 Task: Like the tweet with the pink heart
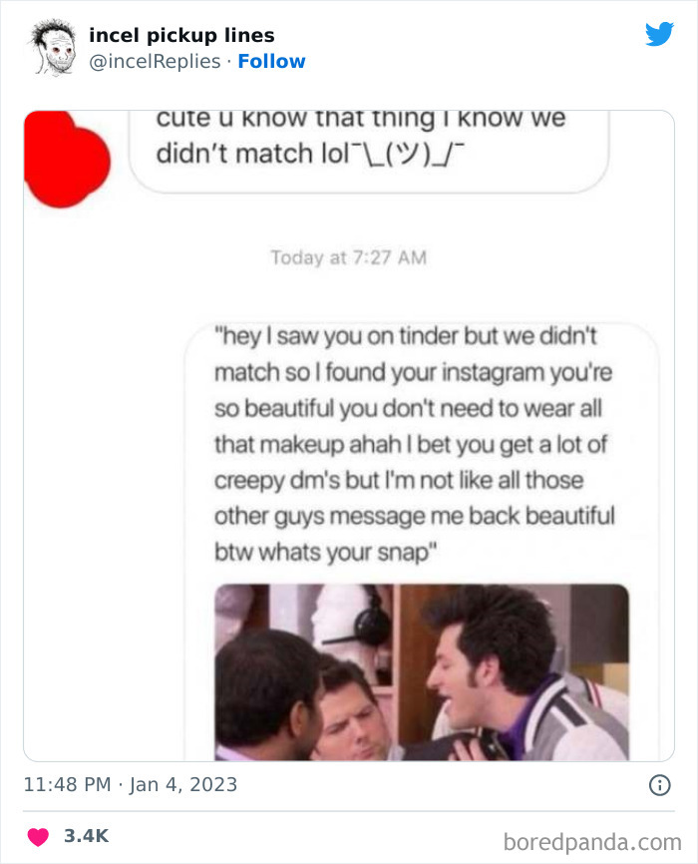38,836
